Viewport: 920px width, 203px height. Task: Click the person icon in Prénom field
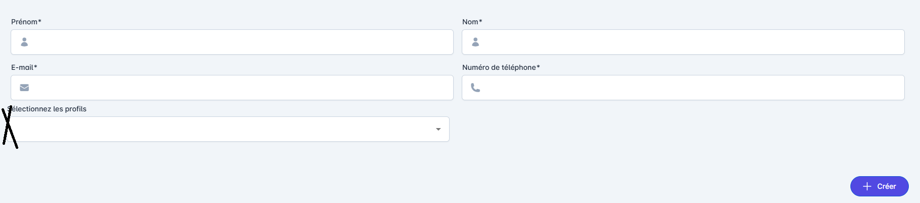24,42
